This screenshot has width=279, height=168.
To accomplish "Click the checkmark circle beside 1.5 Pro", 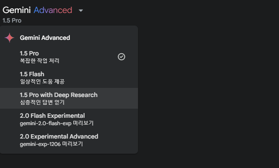I will pyautogui.click(x=121, y=57).
